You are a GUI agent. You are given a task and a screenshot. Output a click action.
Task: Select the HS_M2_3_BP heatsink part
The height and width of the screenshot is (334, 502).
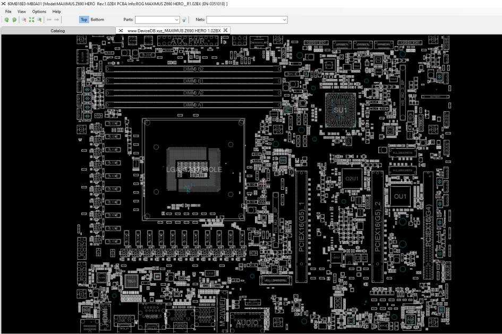tap(403, 93)
